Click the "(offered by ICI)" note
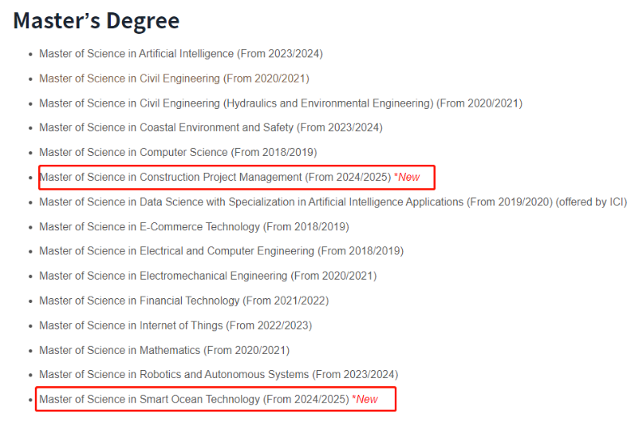643x425 pixels. [x=591, y=202]
